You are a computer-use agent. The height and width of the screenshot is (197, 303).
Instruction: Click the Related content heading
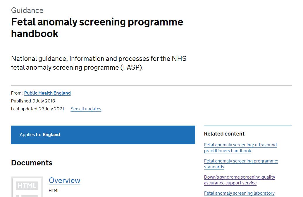click(224, 134)
